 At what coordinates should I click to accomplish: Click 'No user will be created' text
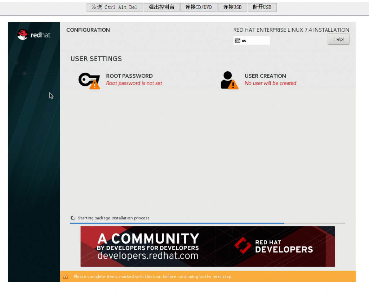tap(270, 83)
